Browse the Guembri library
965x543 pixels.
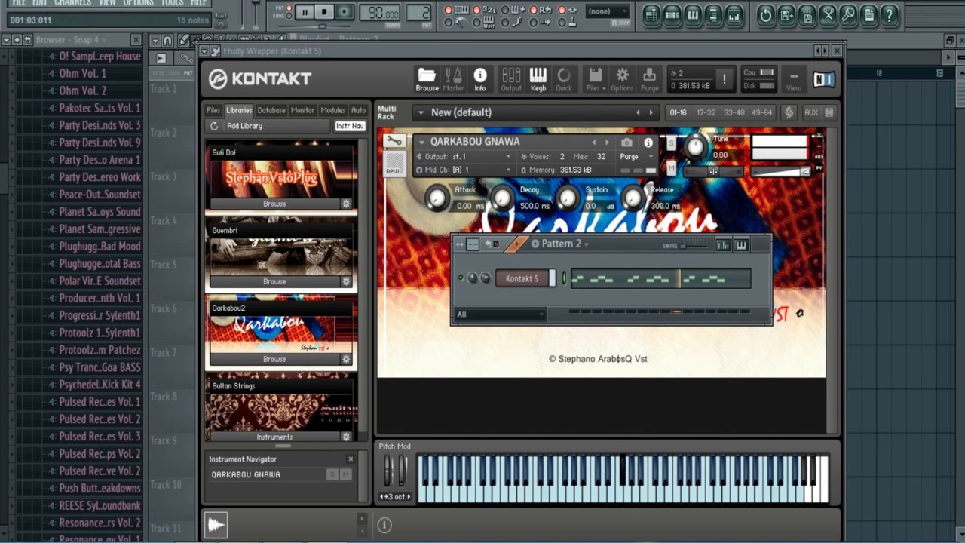coord(274,281)
